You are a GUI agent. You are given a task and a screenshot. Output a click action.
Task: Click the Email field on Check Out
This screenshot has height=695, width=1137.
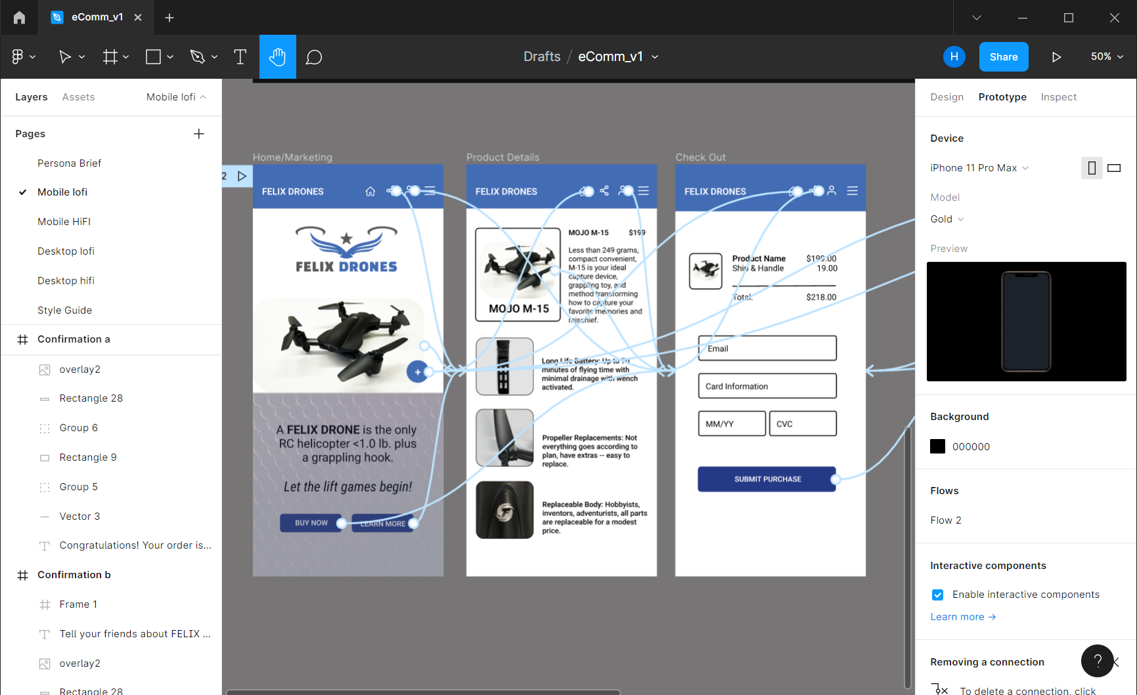coord(767,348)
